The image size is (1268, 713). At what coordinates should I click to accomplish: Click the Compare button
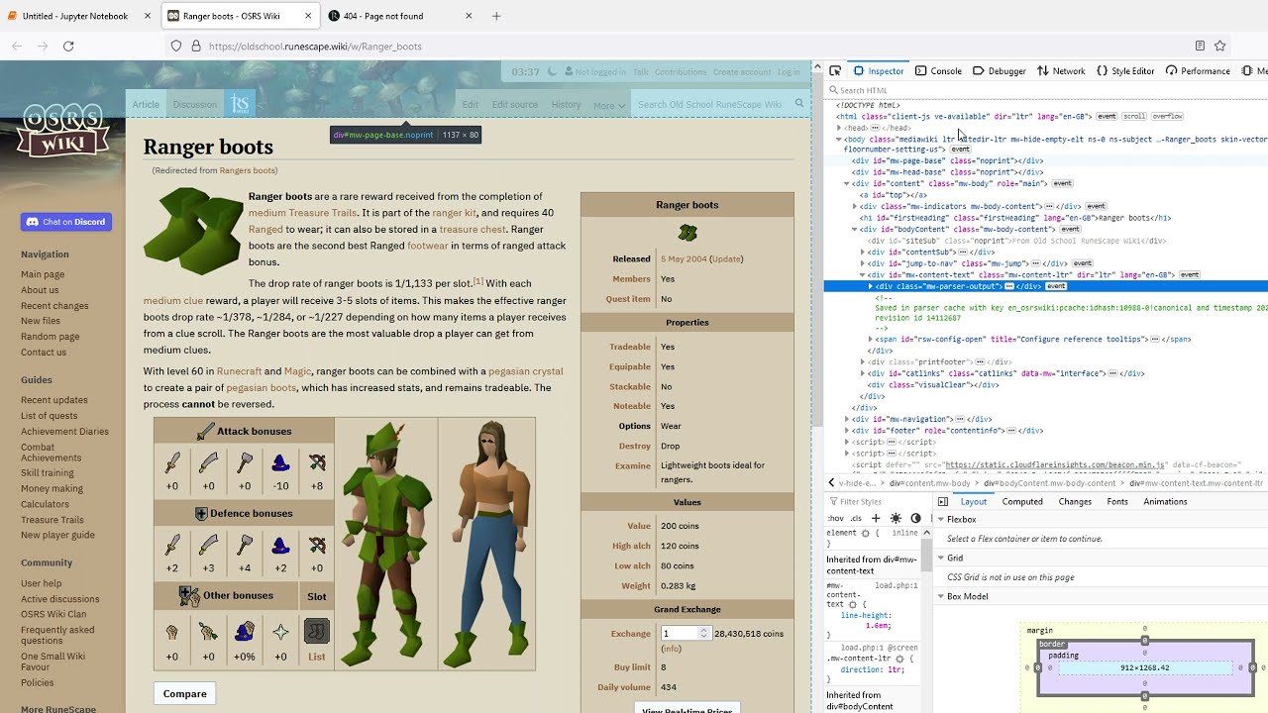pos(185,694)
